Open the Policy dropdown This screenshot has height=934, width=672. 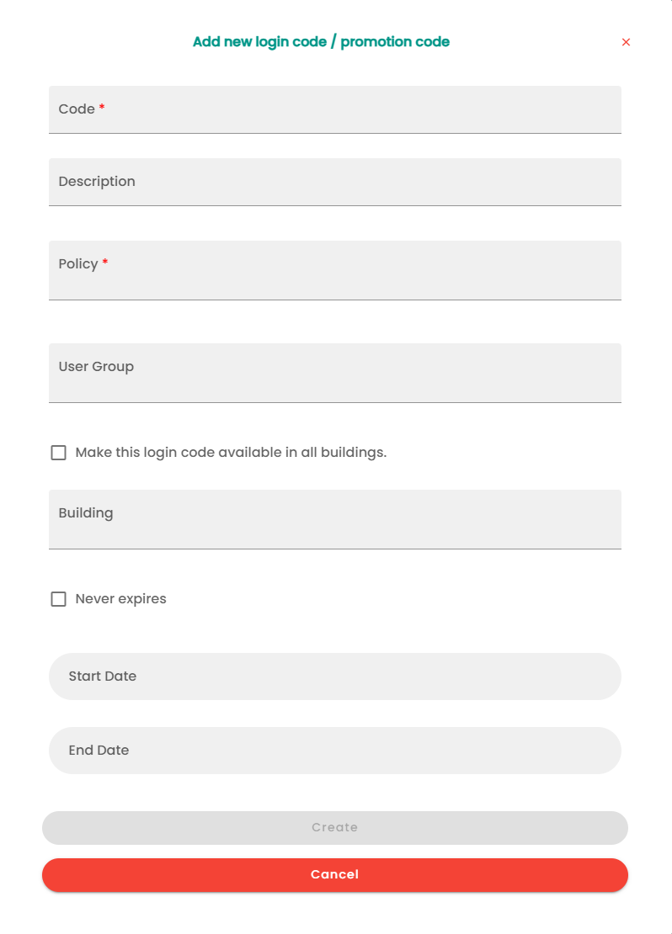tap(334, 271)
